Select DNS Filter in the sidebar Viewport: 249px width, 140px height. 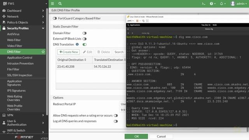[x=23, y=52]
